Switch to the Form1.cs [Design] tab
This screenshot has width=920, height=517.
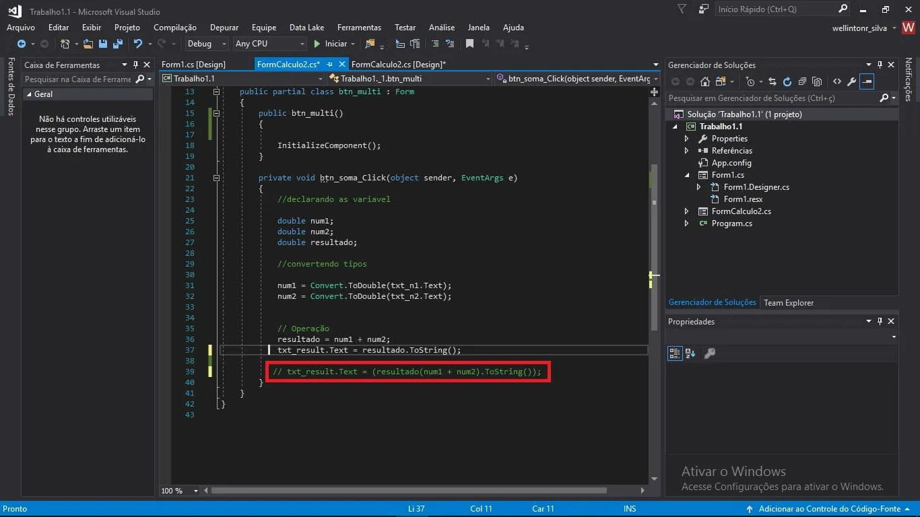(193, 65)
